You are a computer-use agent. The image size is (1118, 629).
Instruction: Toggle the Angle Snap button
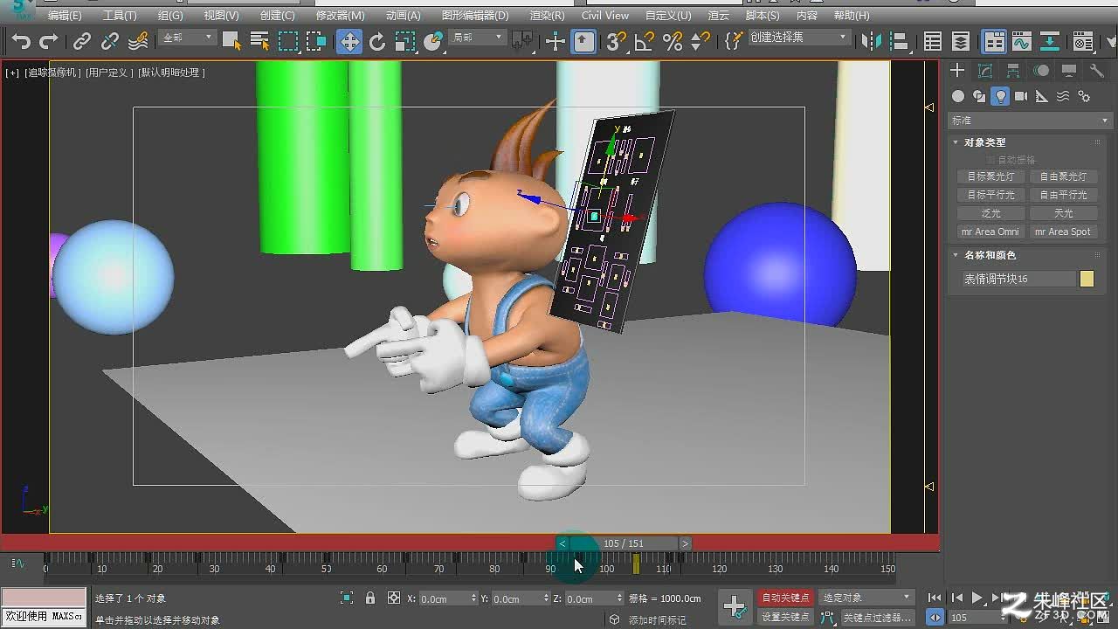(645, 41)
